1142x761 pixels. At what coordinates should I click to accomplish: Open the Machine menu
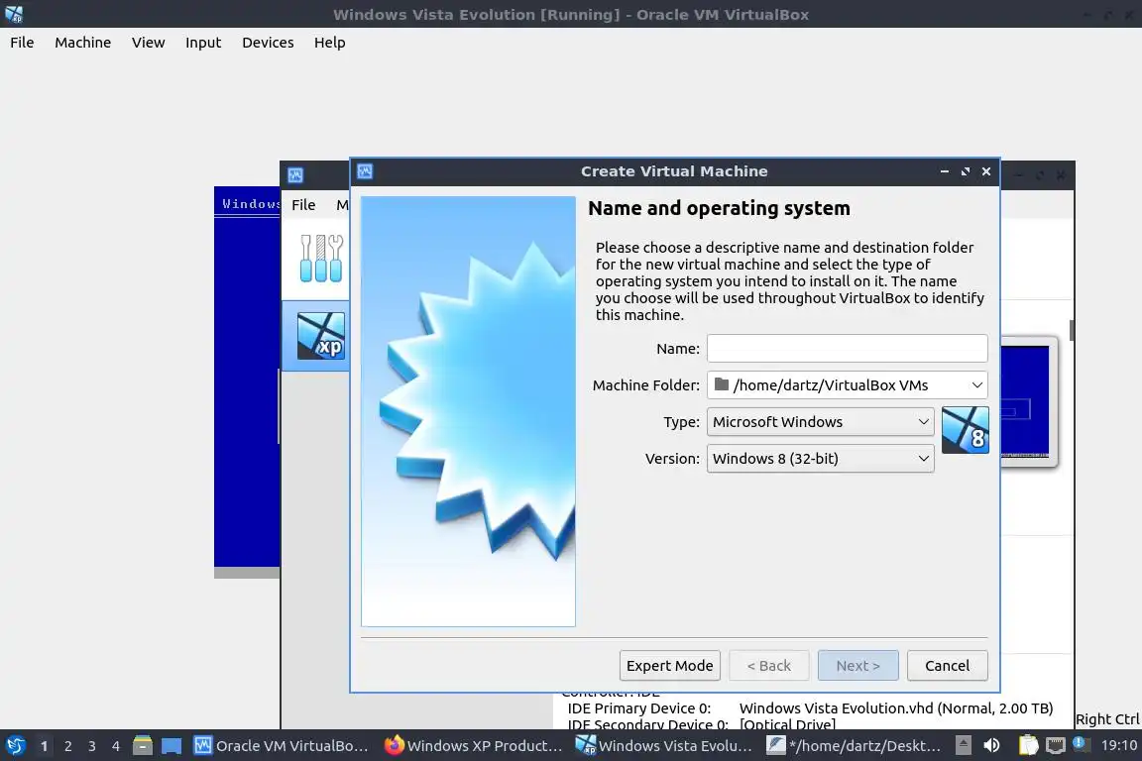(83, 43)
